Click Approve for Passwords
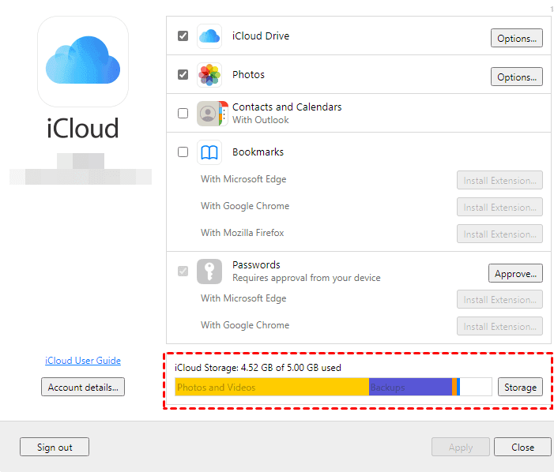Screen dimensions: 554x472 515,273
